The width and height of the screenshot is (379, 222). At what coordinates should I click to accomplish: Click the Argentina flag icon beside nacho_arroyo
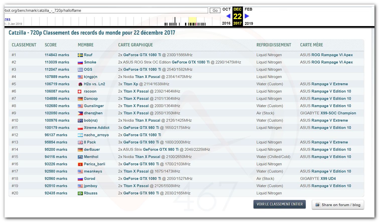(x=80, y=135)
